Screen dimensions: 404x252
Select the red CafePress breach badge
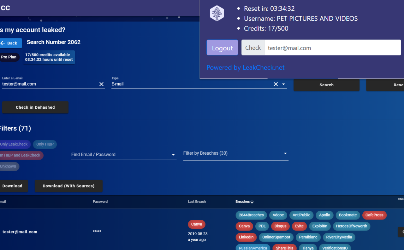pos(374,215)
